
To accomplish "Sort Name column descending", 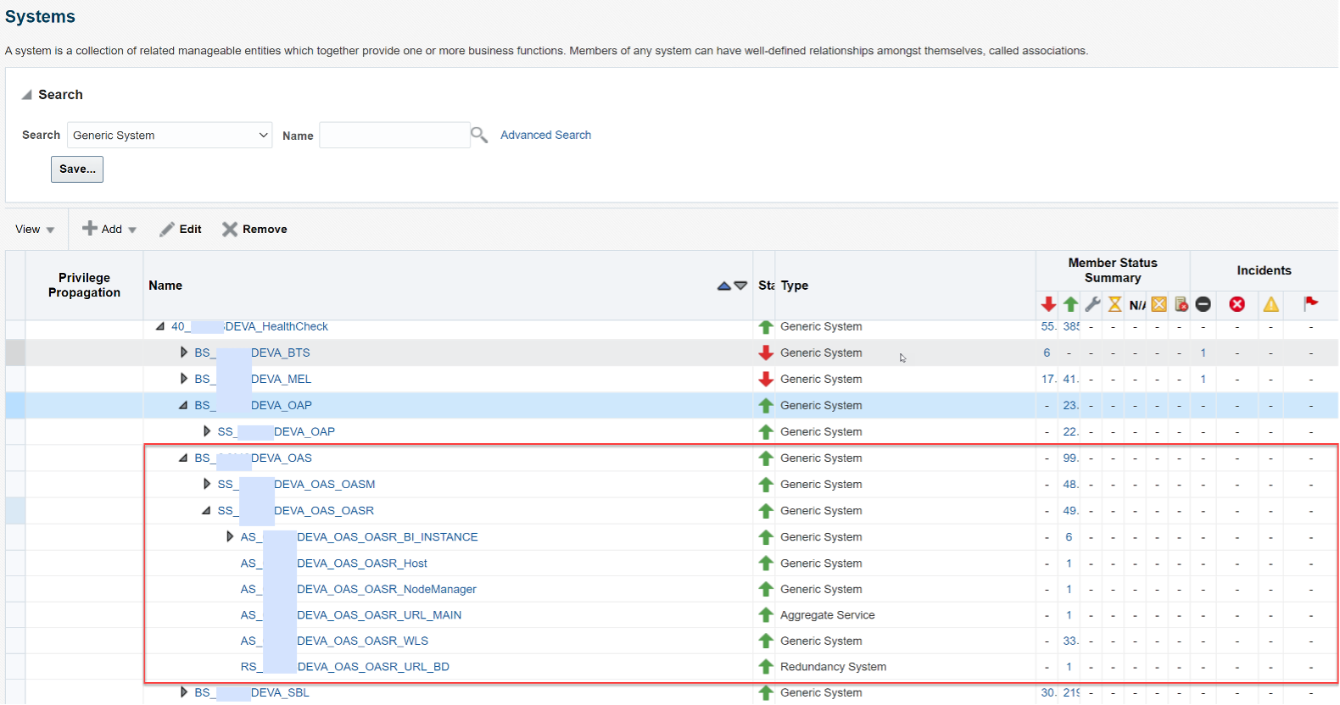I will tap(740, 286).
